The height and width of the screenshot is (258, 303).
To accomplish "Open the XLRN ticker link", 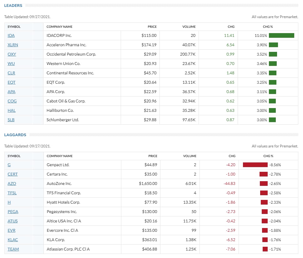I will (x=13, y=45).
